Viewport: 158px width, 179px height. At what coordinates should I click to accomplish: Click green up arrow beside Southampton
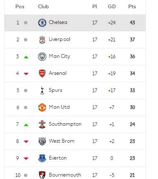tap(26, 125)
